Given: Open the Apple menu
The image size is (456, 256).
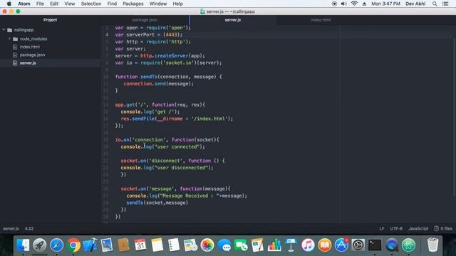Looking at the screenshot, I should (9, 4).
